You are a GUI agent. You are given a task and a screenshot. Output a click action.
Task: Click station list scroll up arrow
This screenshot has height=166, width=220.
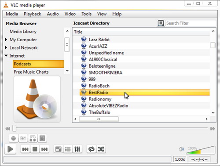click(x=213, y=31)
